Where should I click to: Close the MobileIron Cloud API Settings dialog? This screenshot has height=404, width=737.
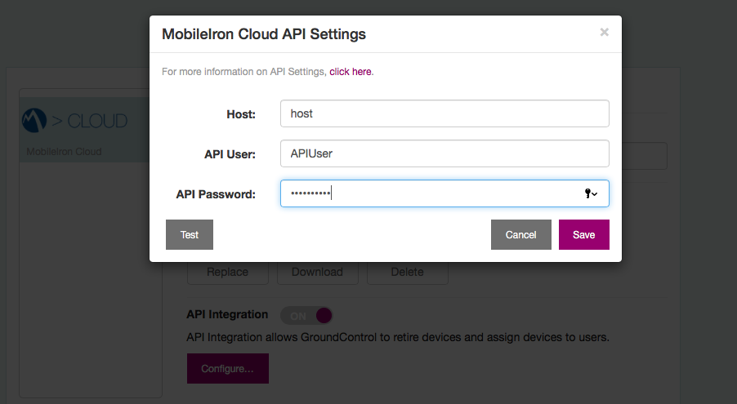[604, 32]
